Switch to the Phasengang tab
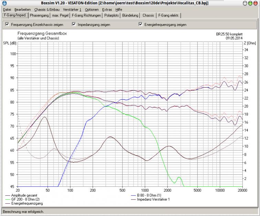 [x=39, y=15]
